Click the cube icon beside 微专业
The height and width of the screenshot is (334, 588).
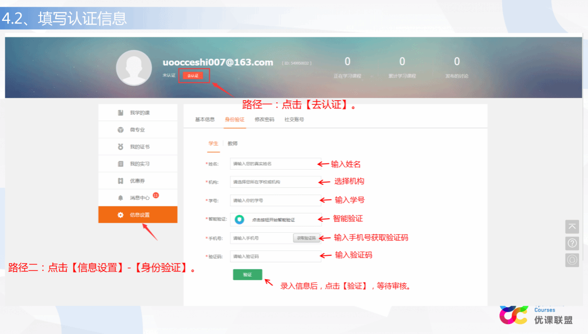[121, 129]
